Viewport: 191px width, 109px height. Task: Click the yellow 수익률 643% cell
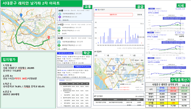[x=162, y=103]
